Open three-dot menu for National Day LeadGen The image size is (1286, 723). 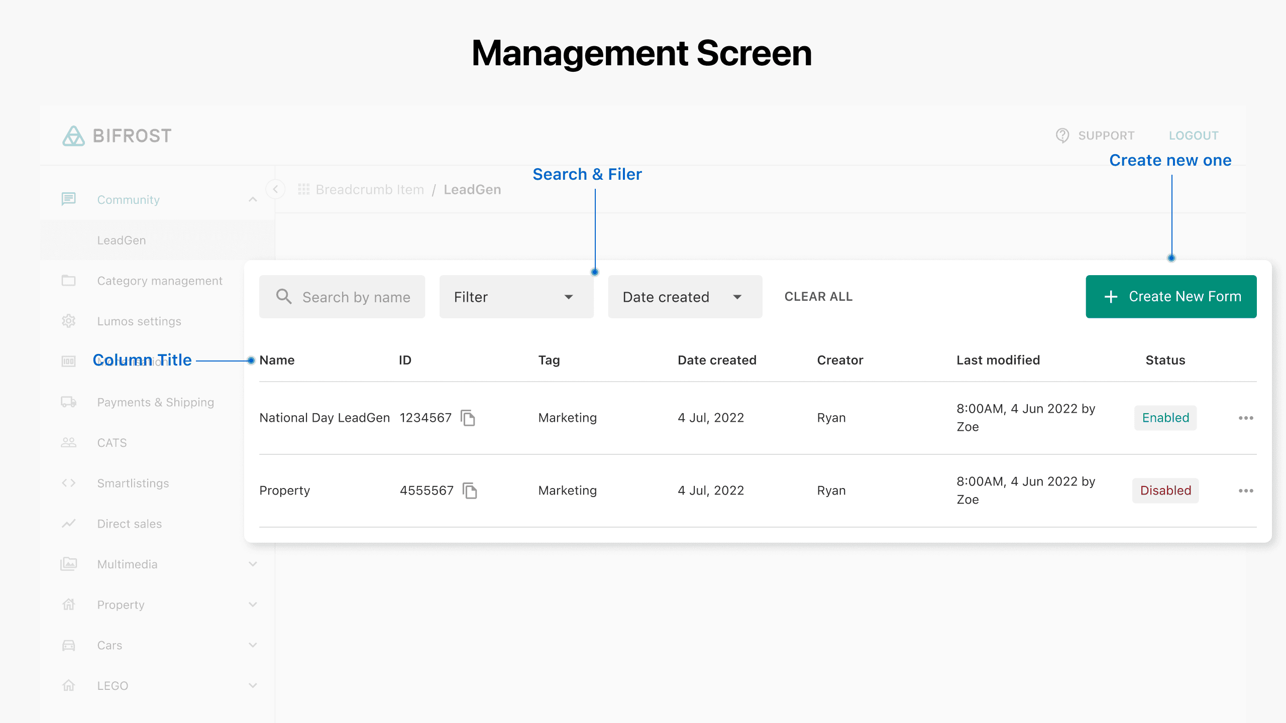(1246, 418)
